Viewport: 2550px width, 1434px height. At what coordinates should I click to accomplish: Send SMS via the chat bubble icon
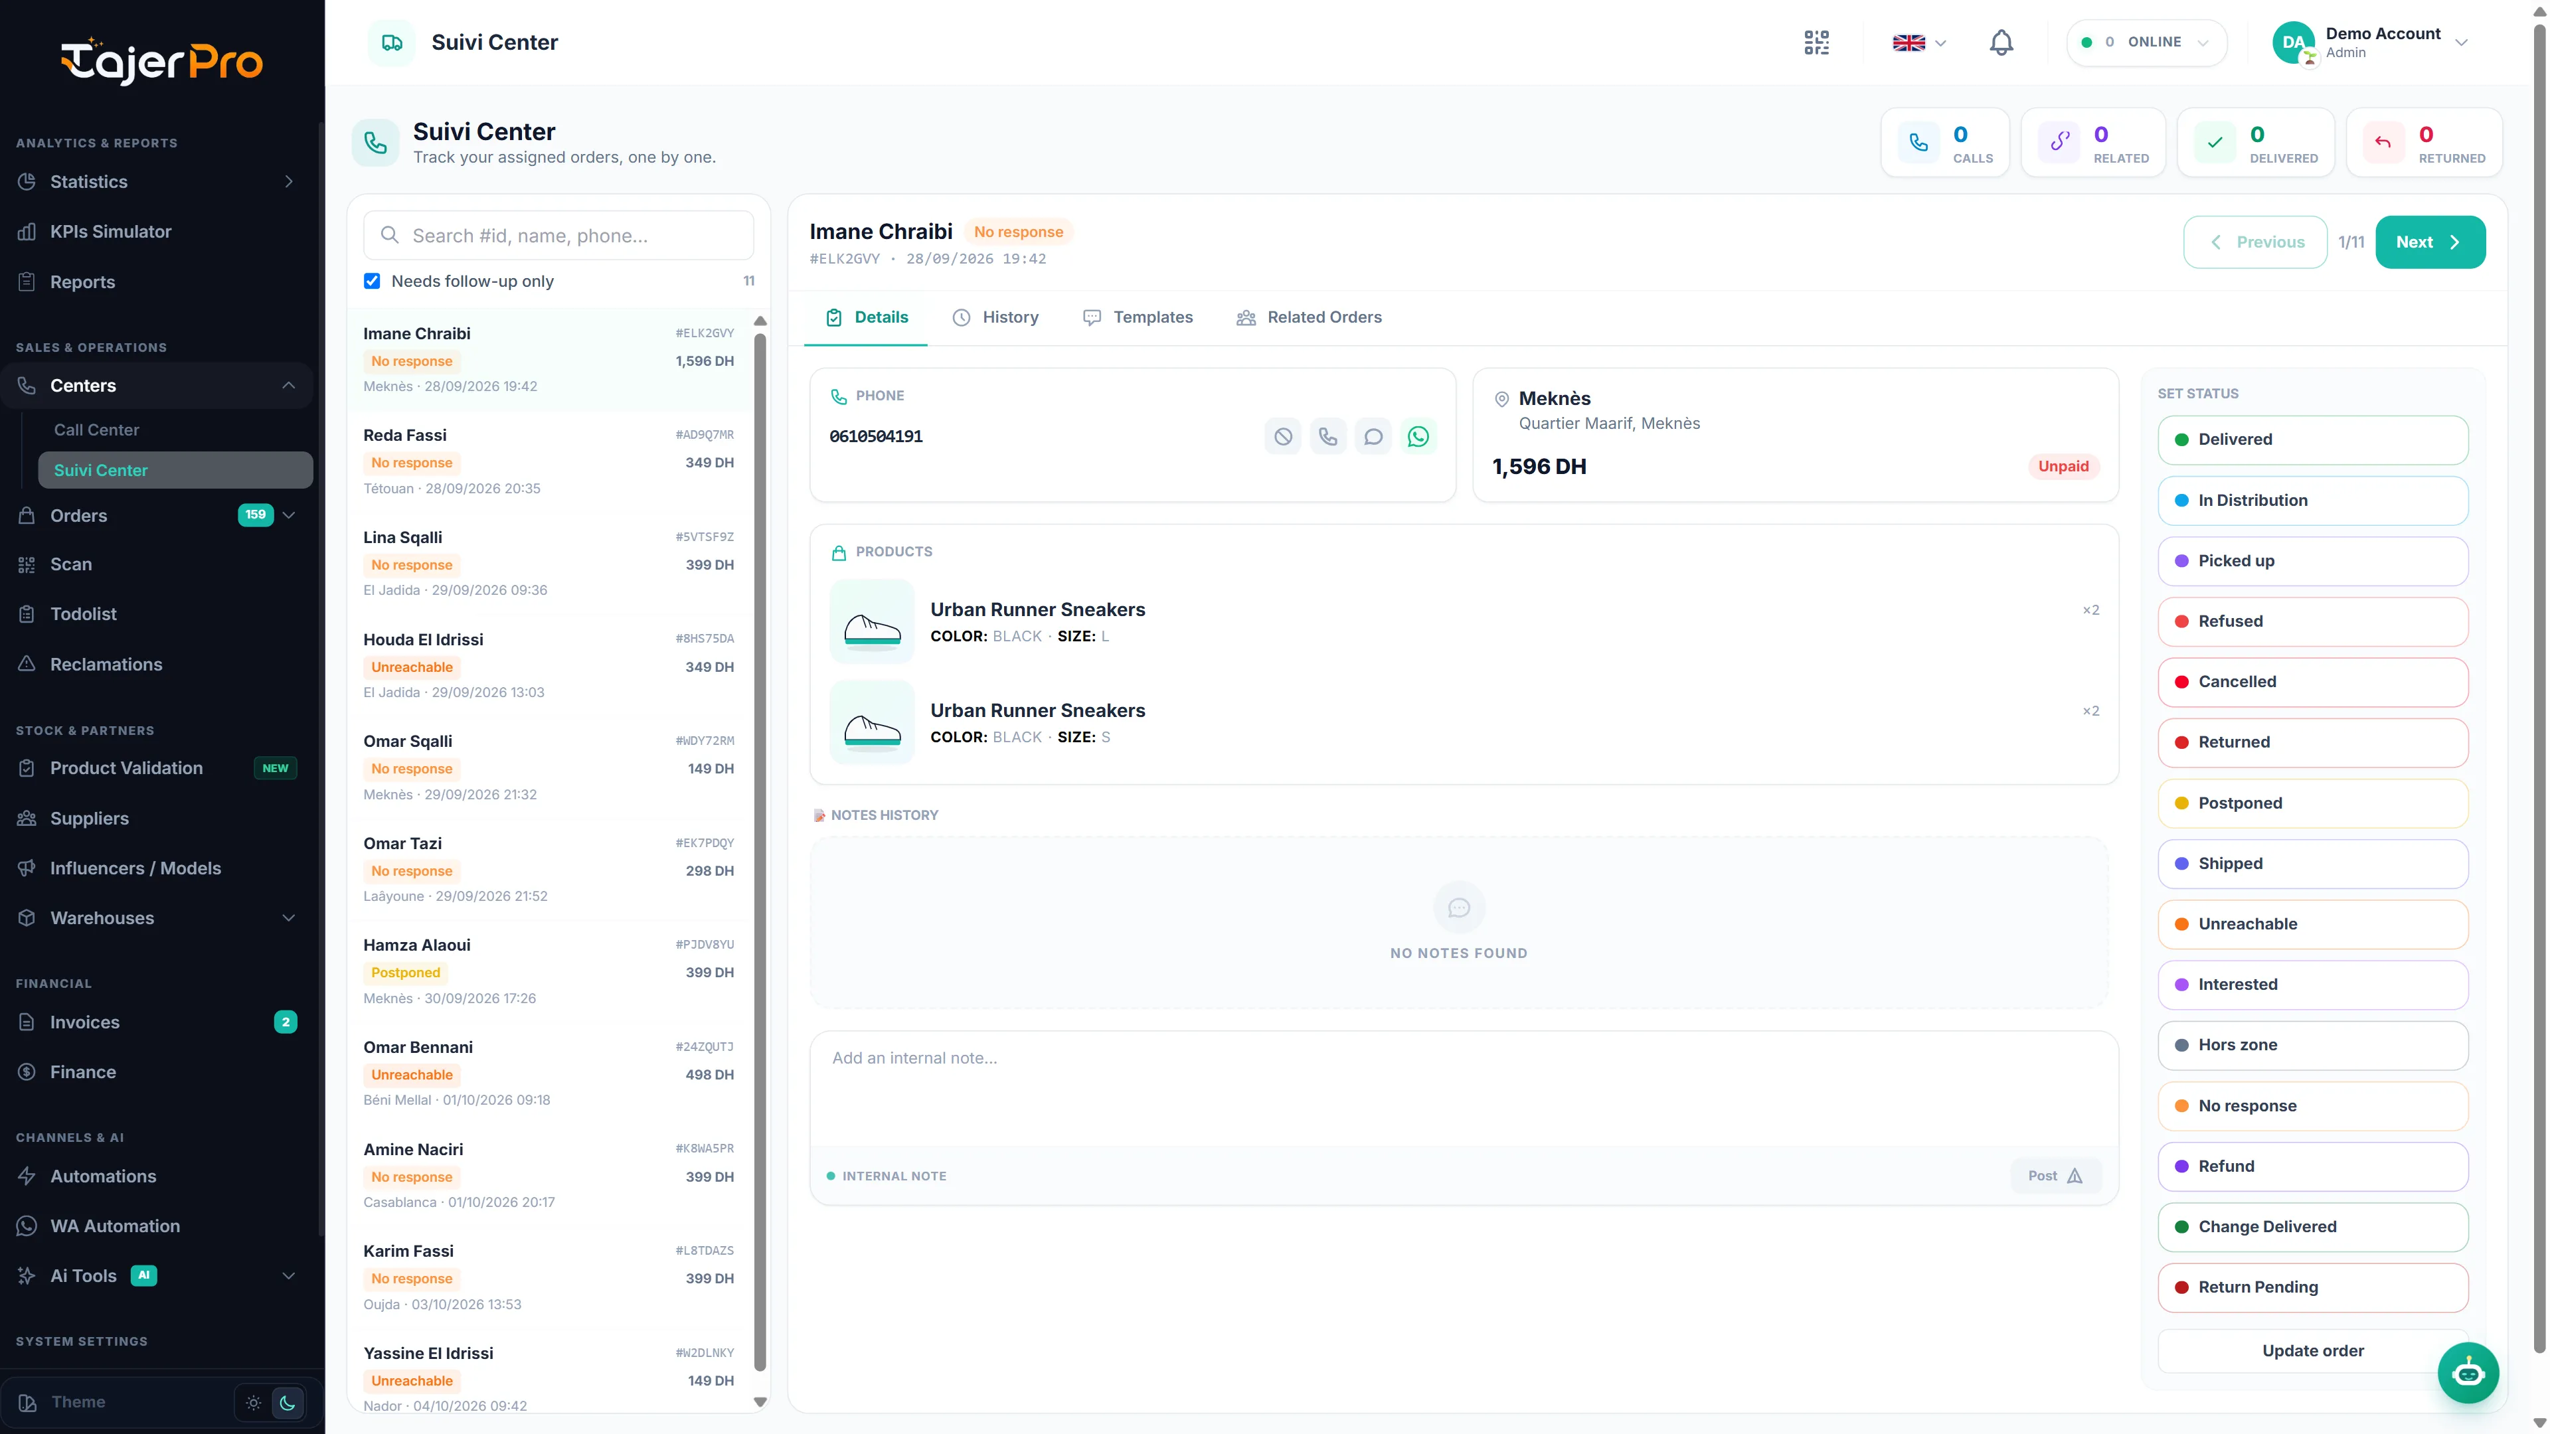tap(1373, 436)
